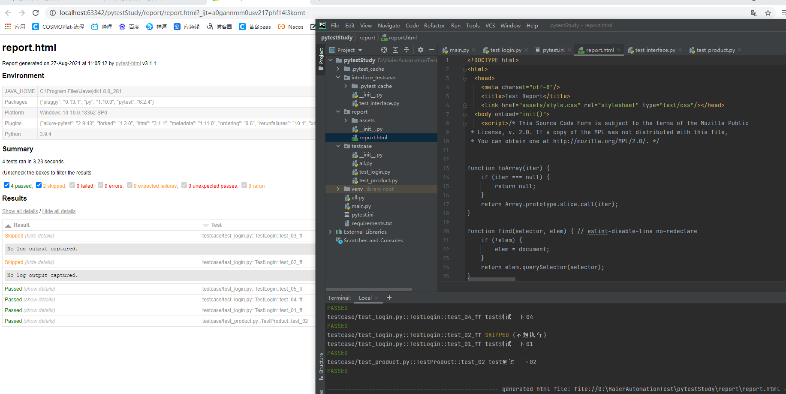The width and height of the screenshot is (786, 394).
Task: Toggle the '2 skipped' filter checkbox
Action: 39,185
